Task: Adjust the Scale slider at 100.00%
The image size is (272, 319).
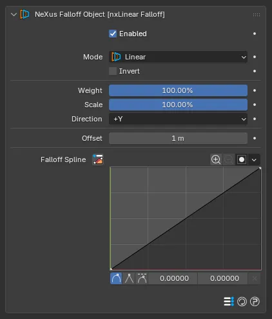Action: (x=178, y=105)
